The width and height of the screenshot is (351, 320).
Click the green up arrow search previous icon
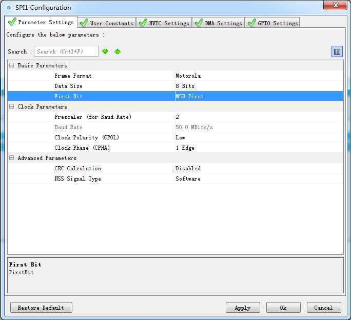click(118, 51)
